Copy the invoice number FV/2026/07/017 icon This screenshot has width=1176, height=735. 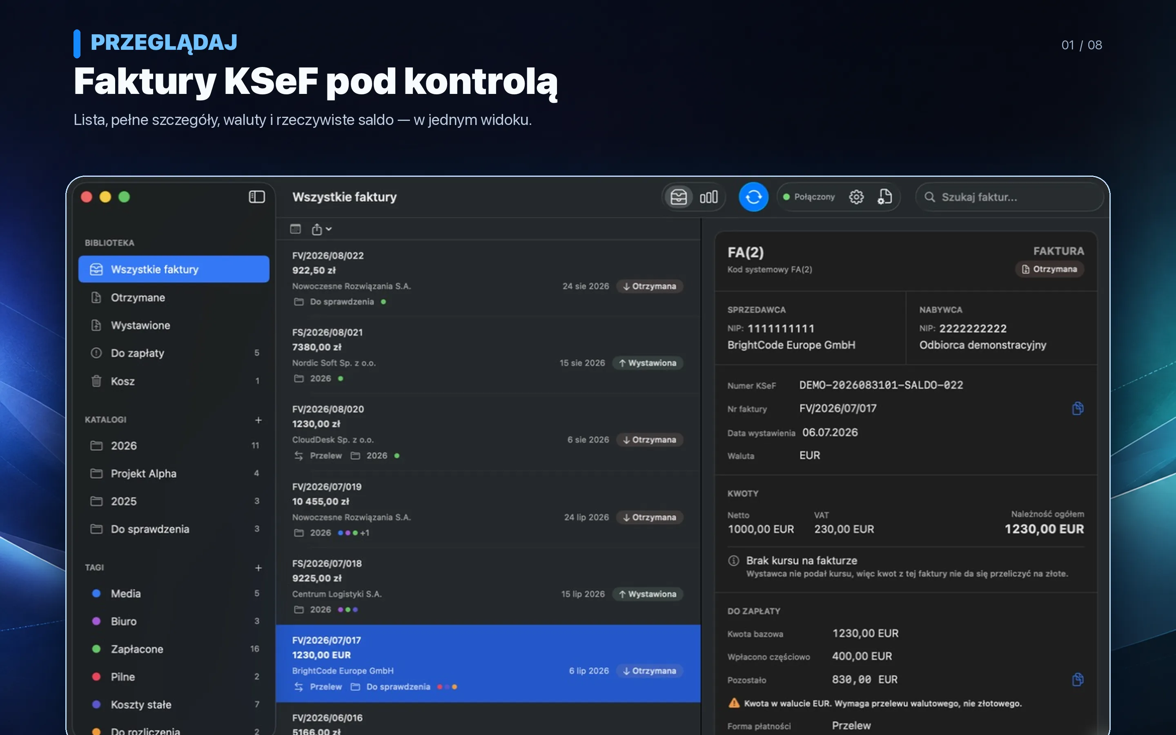[1077, 408]
